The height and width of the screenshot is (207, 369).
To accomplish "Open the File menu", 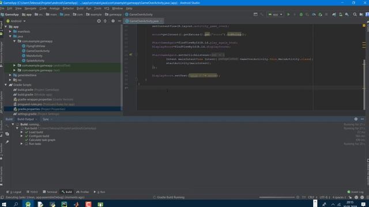I will coord(2,8).
